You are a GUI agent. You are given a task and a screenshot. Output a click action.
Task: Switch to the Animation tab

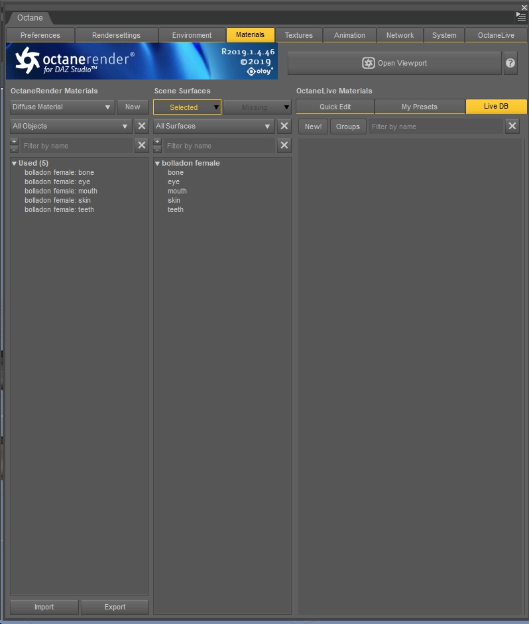click(349, 35)
